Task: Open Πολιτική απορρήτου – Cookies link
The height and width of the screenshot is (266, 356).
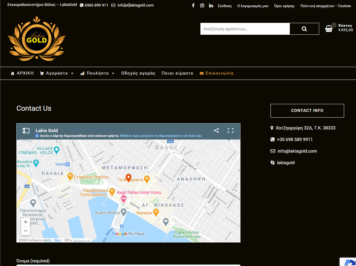Action: [326, 6]
